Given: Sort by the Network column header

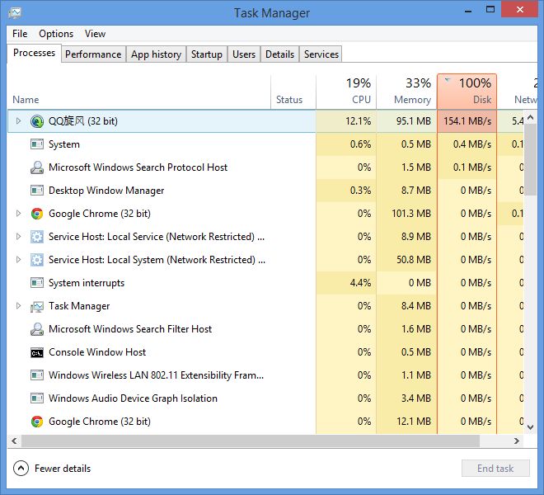Looking at the screenshot, I should pyautogui.click(x=518, y=92).
